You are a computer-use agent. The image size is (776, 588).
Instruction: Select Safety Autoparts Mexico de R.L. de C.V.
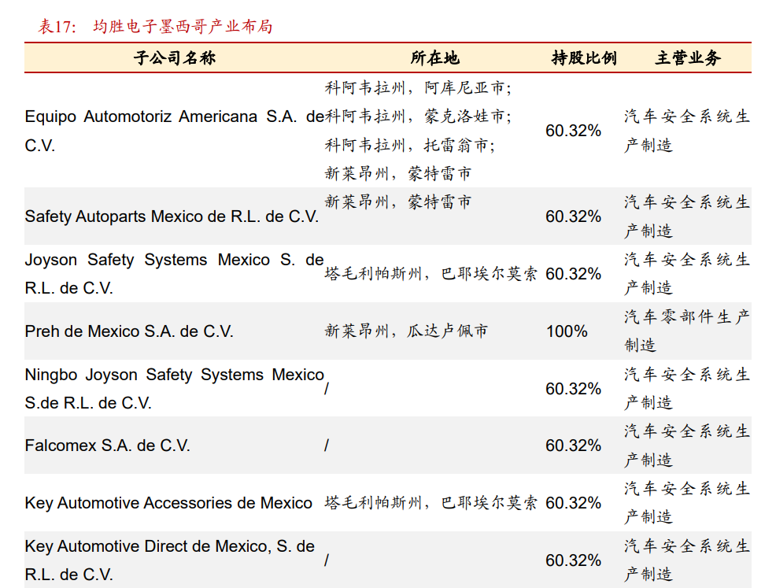(172, 216)
